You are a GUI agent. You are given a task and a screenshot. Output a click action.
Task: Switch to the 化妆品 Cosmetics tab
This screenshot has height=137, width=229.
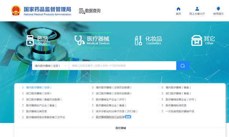[x=148, y=40]
